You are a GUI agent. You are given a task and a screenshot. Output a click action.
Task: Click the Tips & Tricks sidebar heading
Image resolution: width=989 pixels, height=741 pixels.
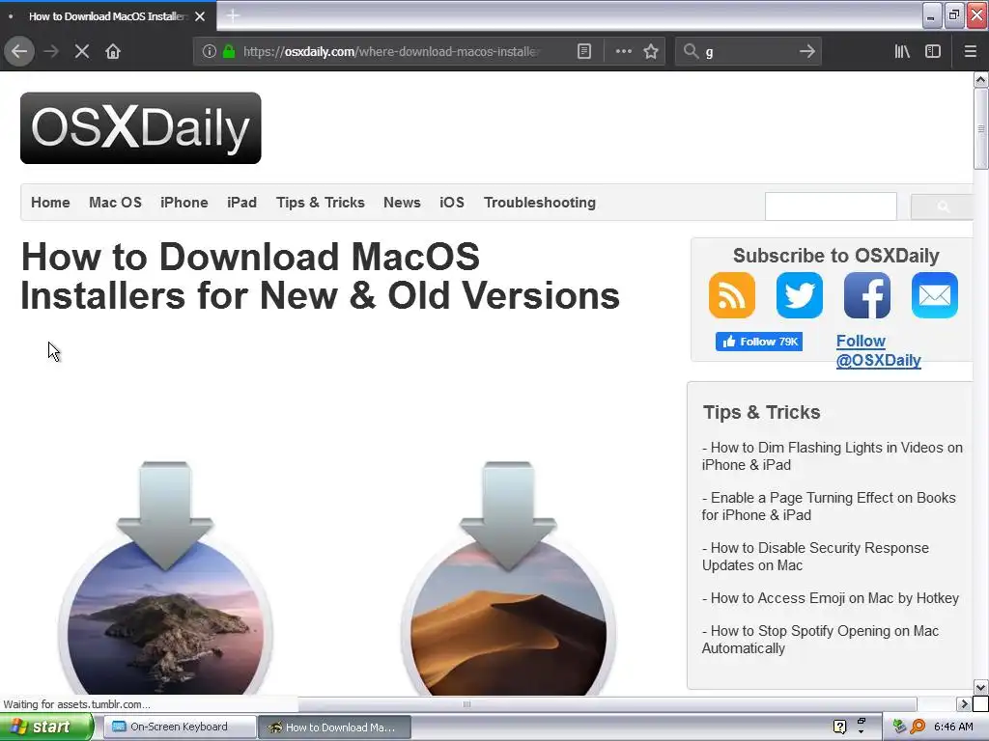click(x=761, y=412)
